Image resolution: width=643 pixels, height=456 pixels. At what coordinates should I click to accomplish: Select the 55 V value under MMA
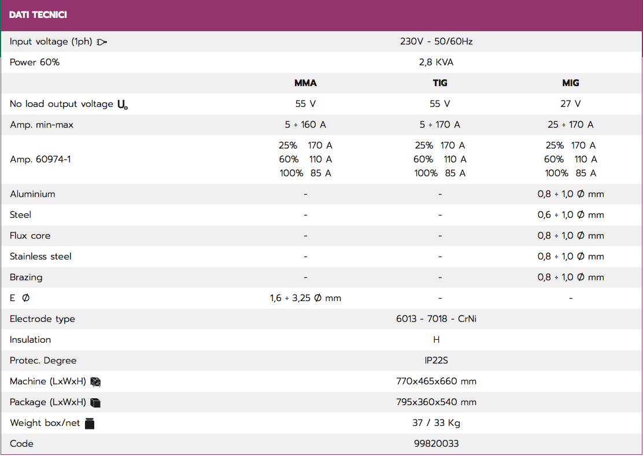pyautogui.click(x=305, y=103)
